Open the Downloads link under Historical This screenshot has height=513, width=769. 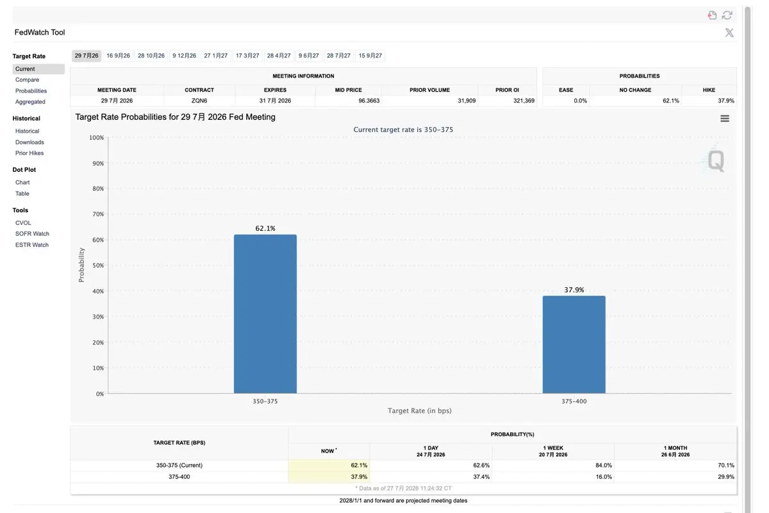click(30, 142)
